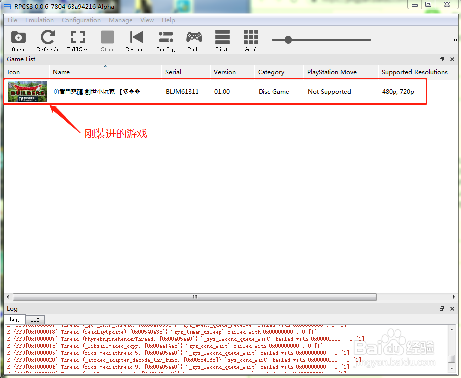Select Dragon Quest Builders game thumbnail
This screenshot has width=461, height=378.
coord(27,91)
